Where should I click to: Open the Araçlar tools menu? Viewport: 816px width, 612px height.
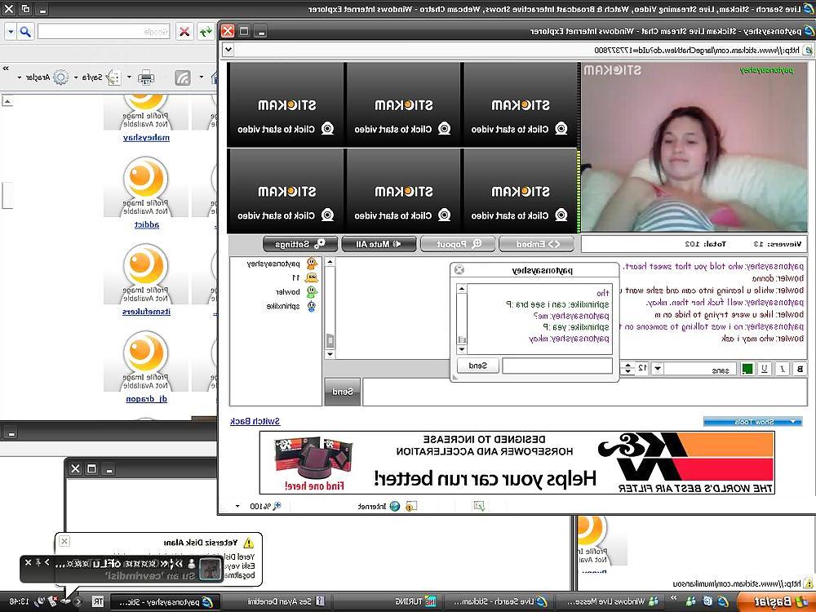[42, 77]
